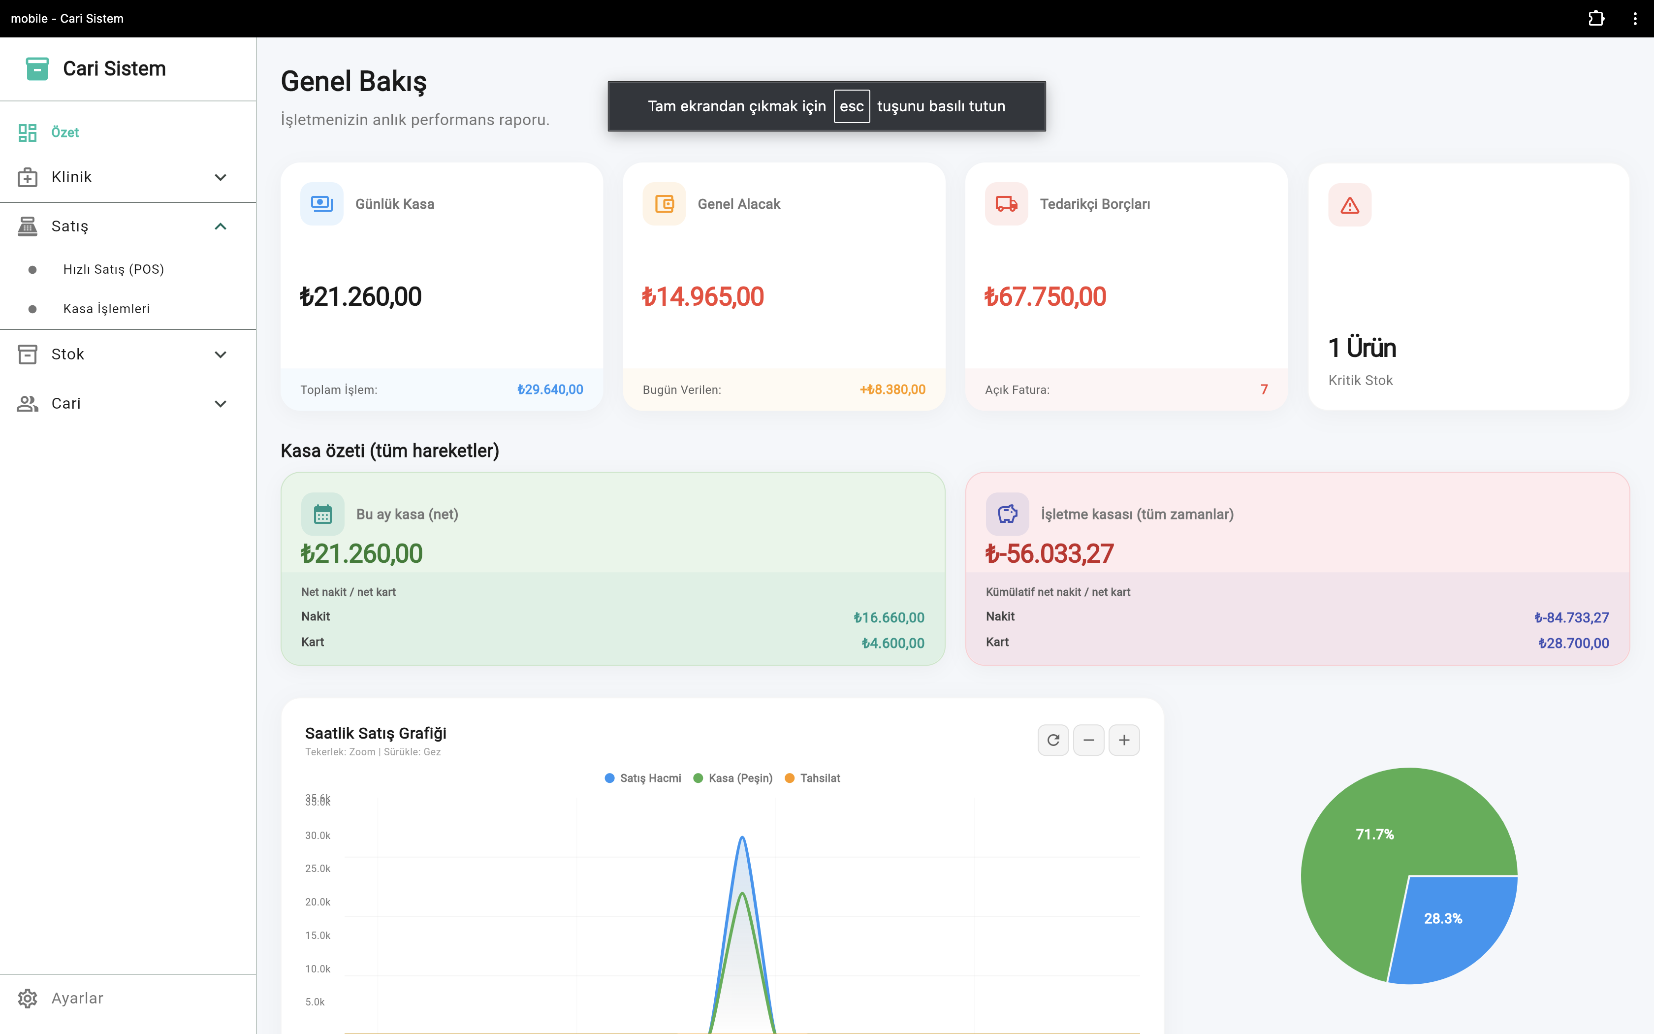Click the Açık Fatura count 7

coord(1265,390)
